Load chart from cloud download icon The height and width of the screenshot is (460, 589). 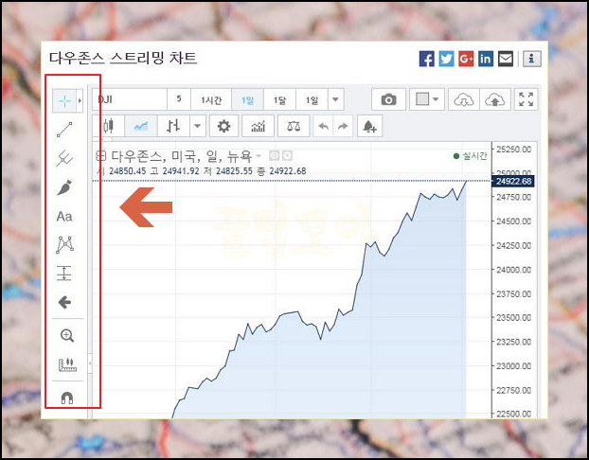(x=464, y=99)
